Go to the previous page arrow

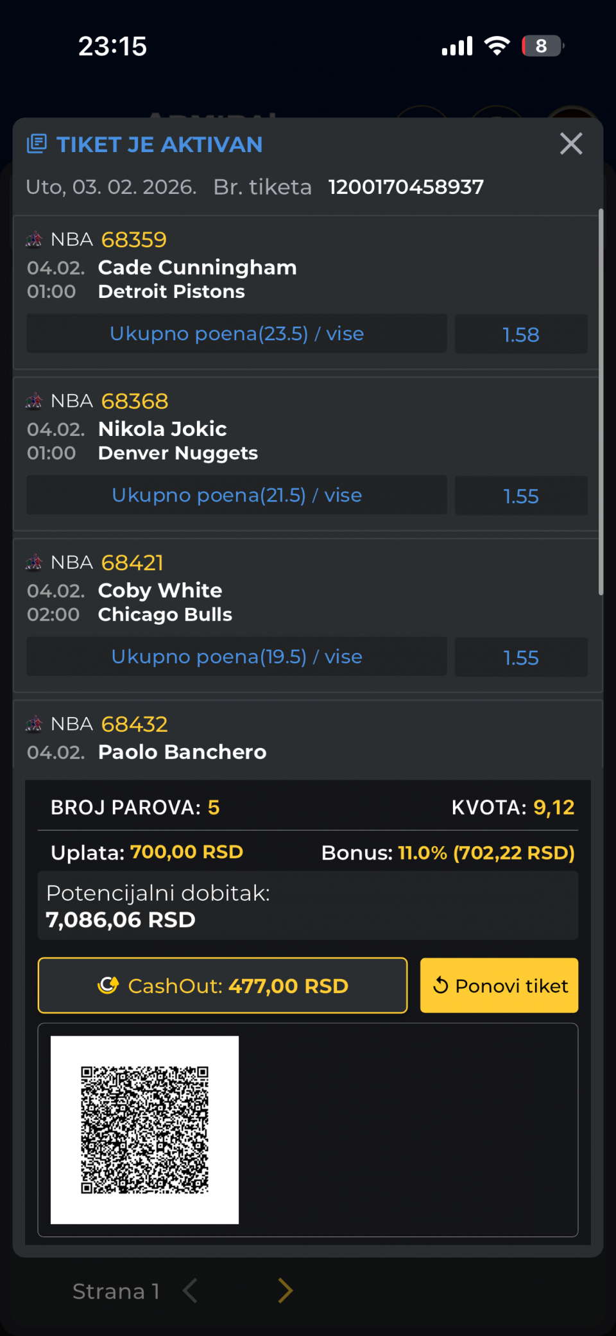191,1290
